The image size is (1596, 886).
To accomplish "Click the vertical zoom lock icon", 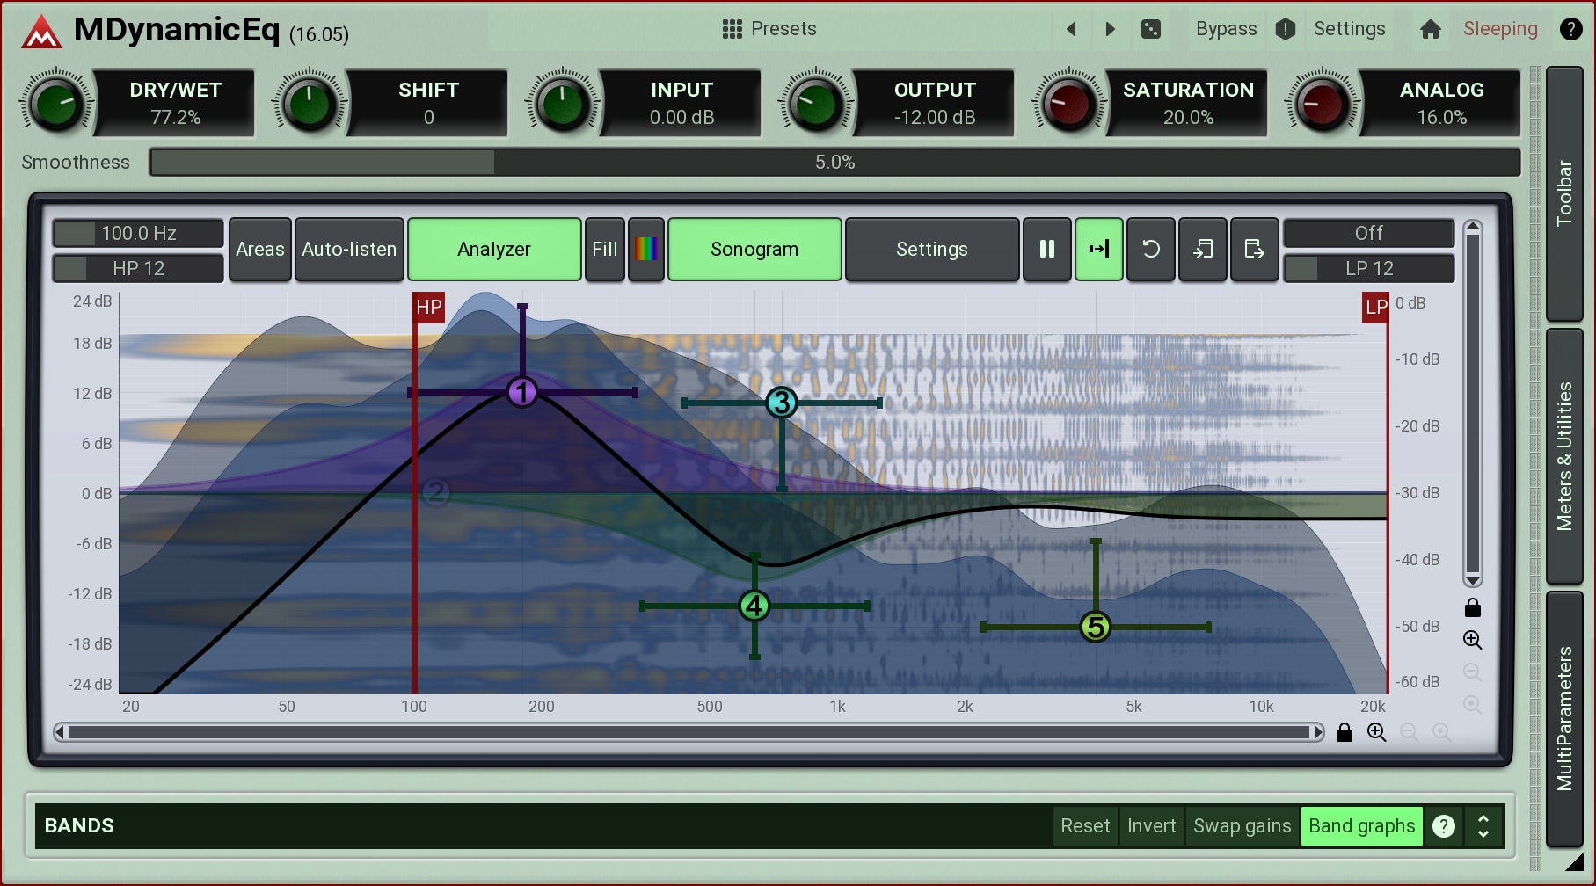I will (1473, 607).
